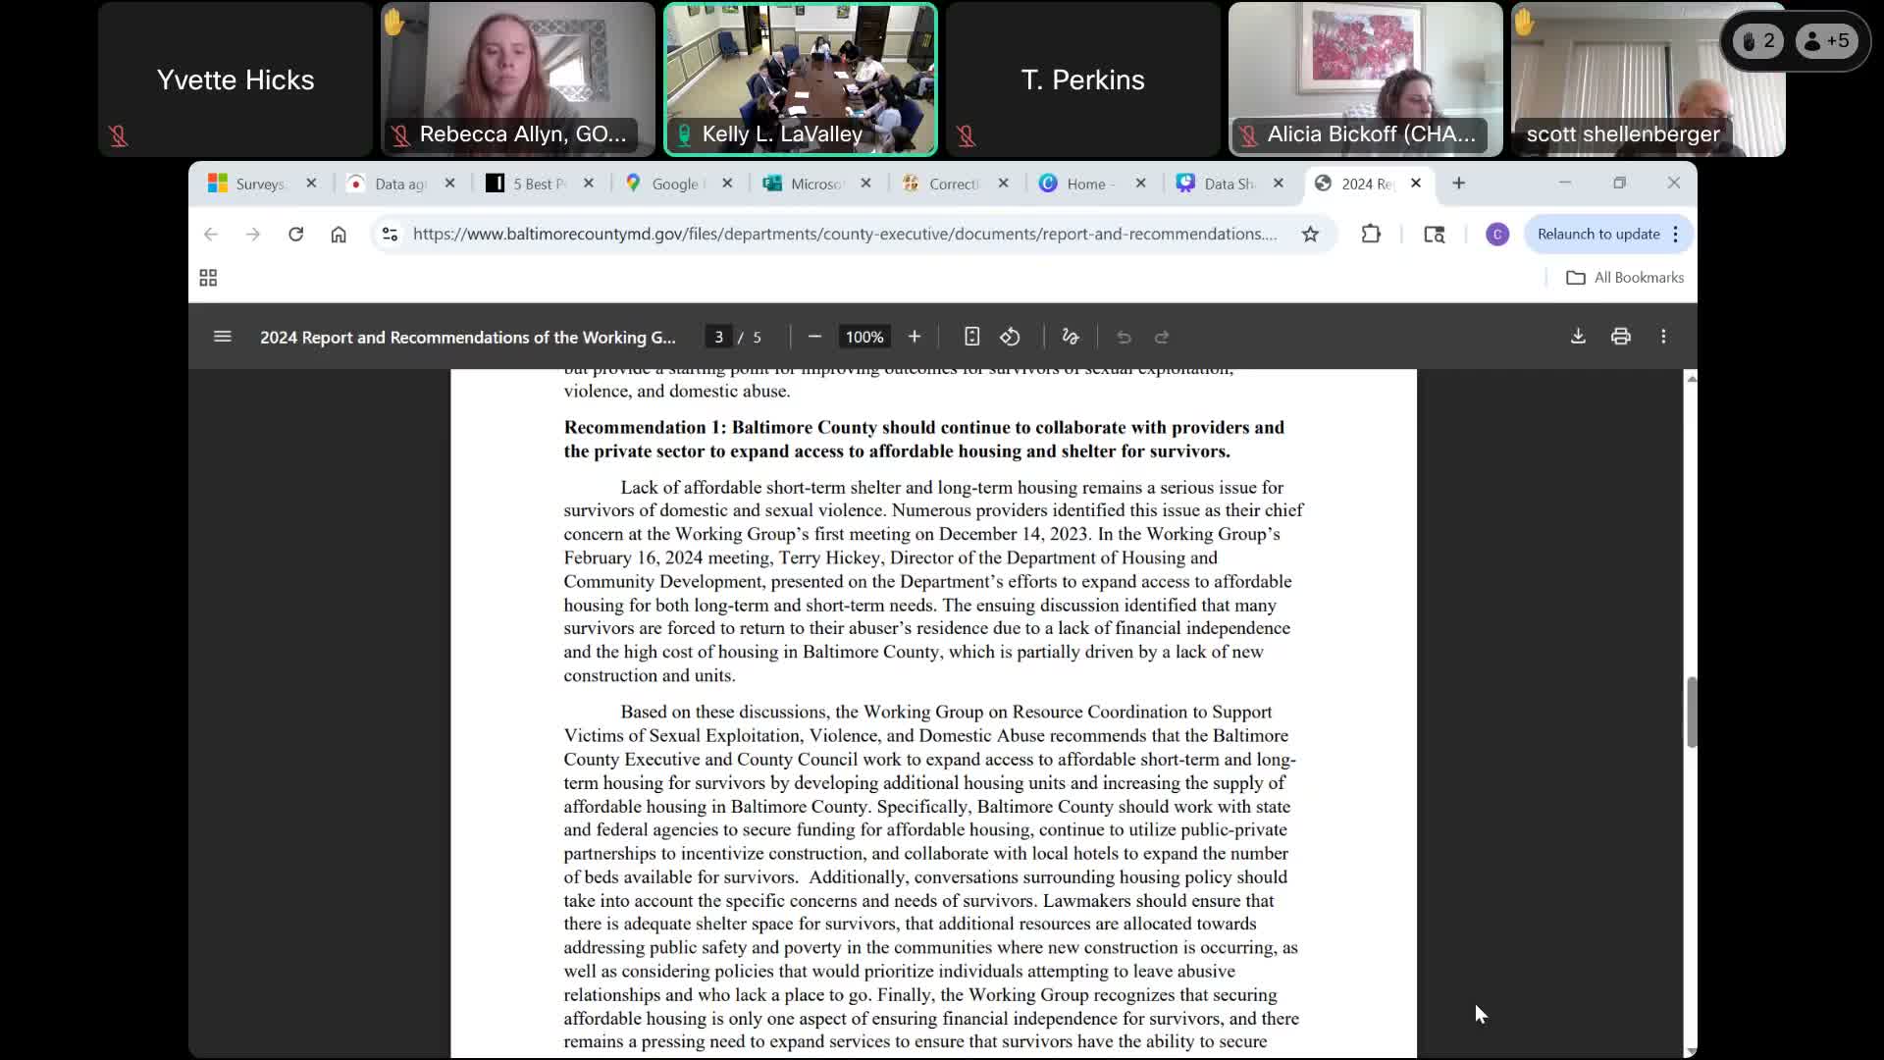Screen dimensions: 1884x1060
Task: Open the All Bookmarks folder
Action: (x=1626, y=278)
